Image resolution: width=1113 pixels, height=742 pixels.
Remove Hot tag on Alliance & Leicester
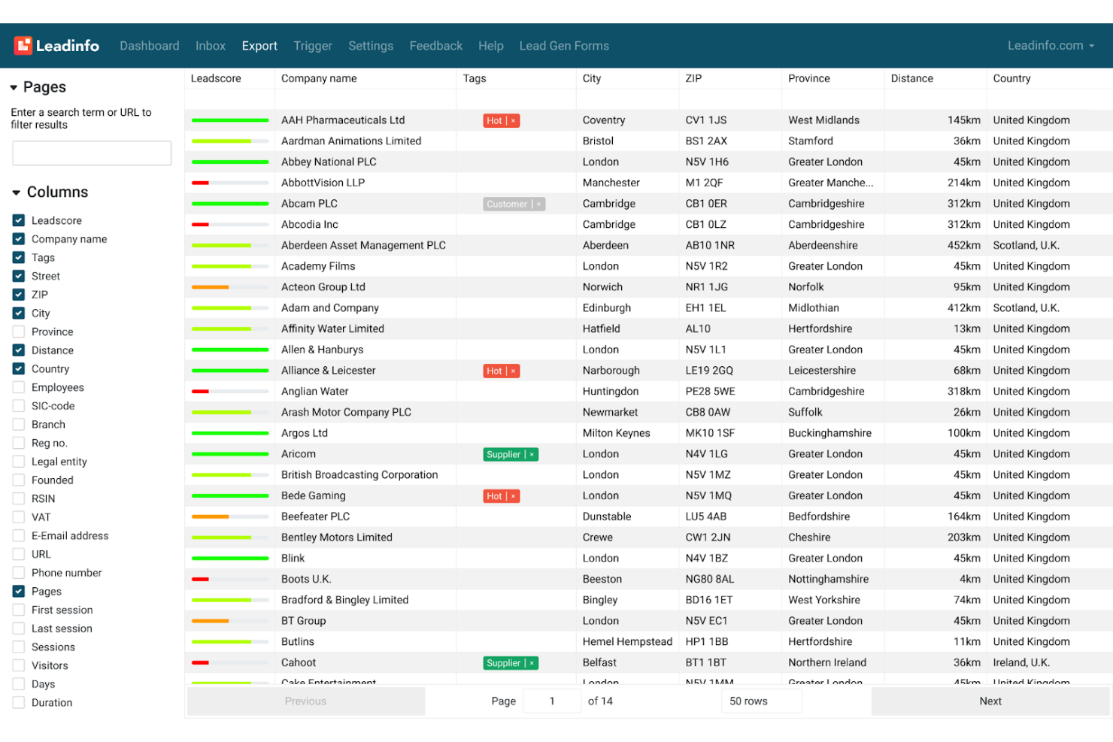[x=514, y=371]
